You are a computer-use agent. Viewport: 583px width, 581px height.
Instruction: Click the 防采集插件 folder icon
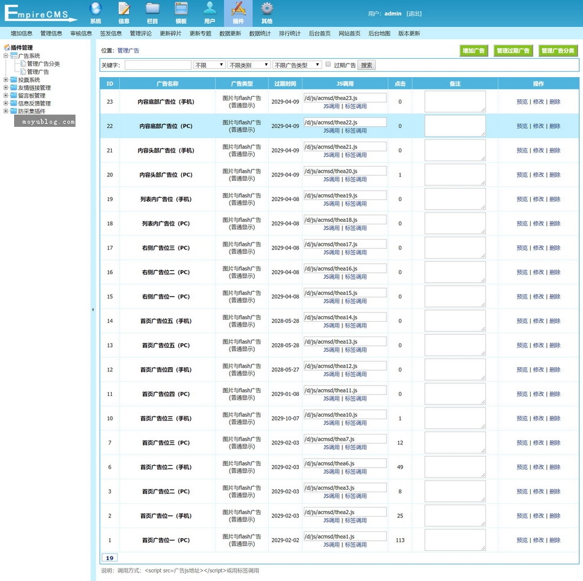14,111
